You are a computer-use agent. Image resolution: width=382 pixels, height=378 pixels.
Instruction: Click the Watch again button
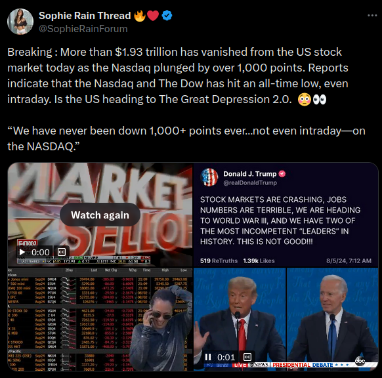click(100, 215)
